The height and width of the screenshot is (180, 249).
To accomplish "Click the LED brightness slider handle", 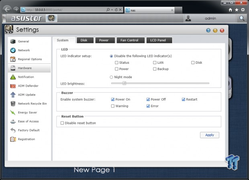I will click(x=124, y=83).
